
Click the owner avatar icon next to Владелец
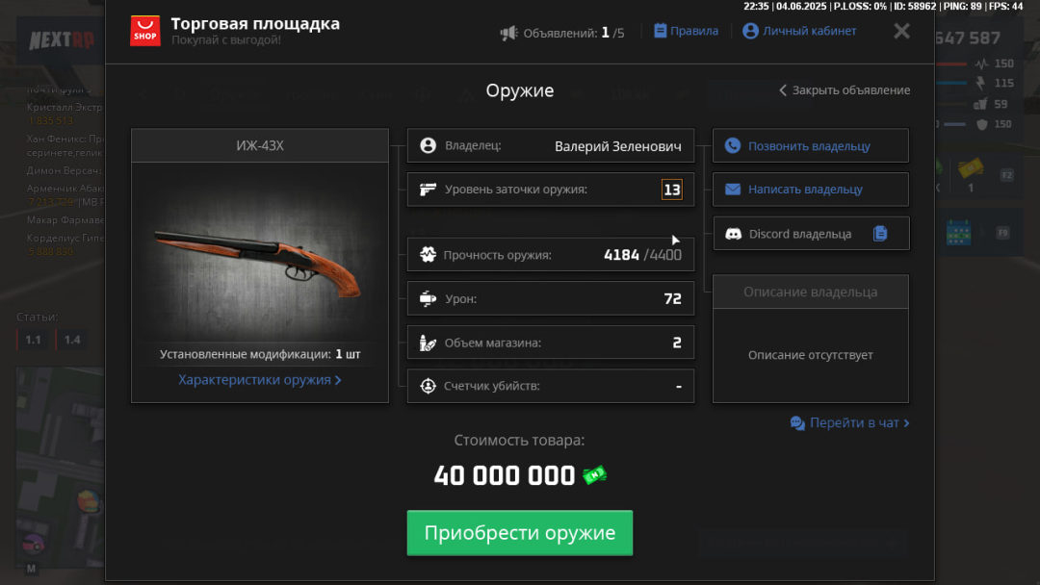429,146
